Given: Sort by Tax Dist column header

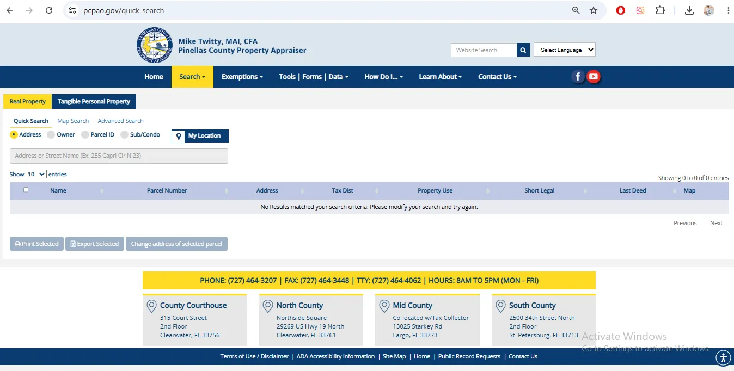Looking at the screenshot, I should [x=342, y=191].
